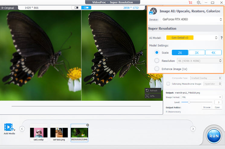
Task: Open the output folder
Action: pos(217,107)
